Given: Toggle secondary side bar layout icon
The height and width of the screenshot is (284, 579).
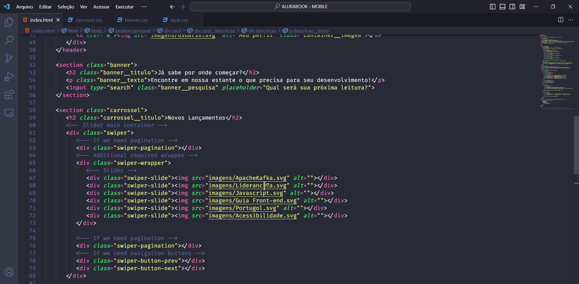Looking at the screenshot, I should [x=512, y=7].
